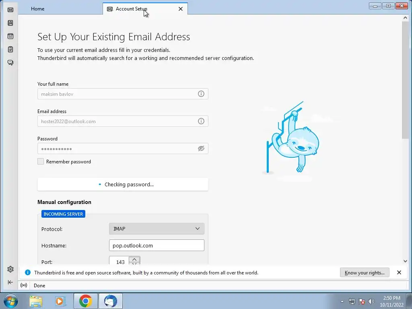Click the Checking password status text

(x=129, y=184)
